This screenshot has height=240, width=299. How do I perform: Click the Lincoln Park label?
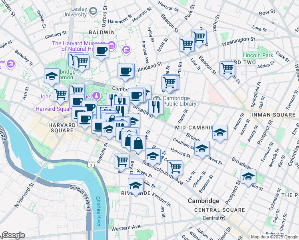(258, 55)
